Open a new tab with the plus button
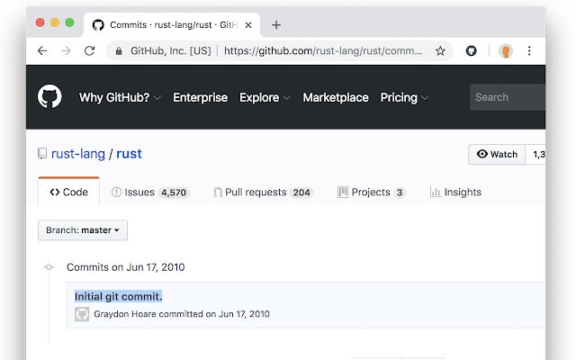 [276, 25]
